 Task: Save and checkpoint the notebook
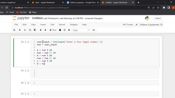(x=14, y=30)
